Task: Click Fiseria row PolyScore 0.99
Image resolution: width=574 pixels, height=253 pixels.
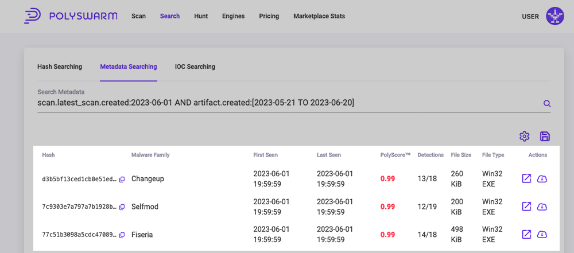Action: (387, 235)
